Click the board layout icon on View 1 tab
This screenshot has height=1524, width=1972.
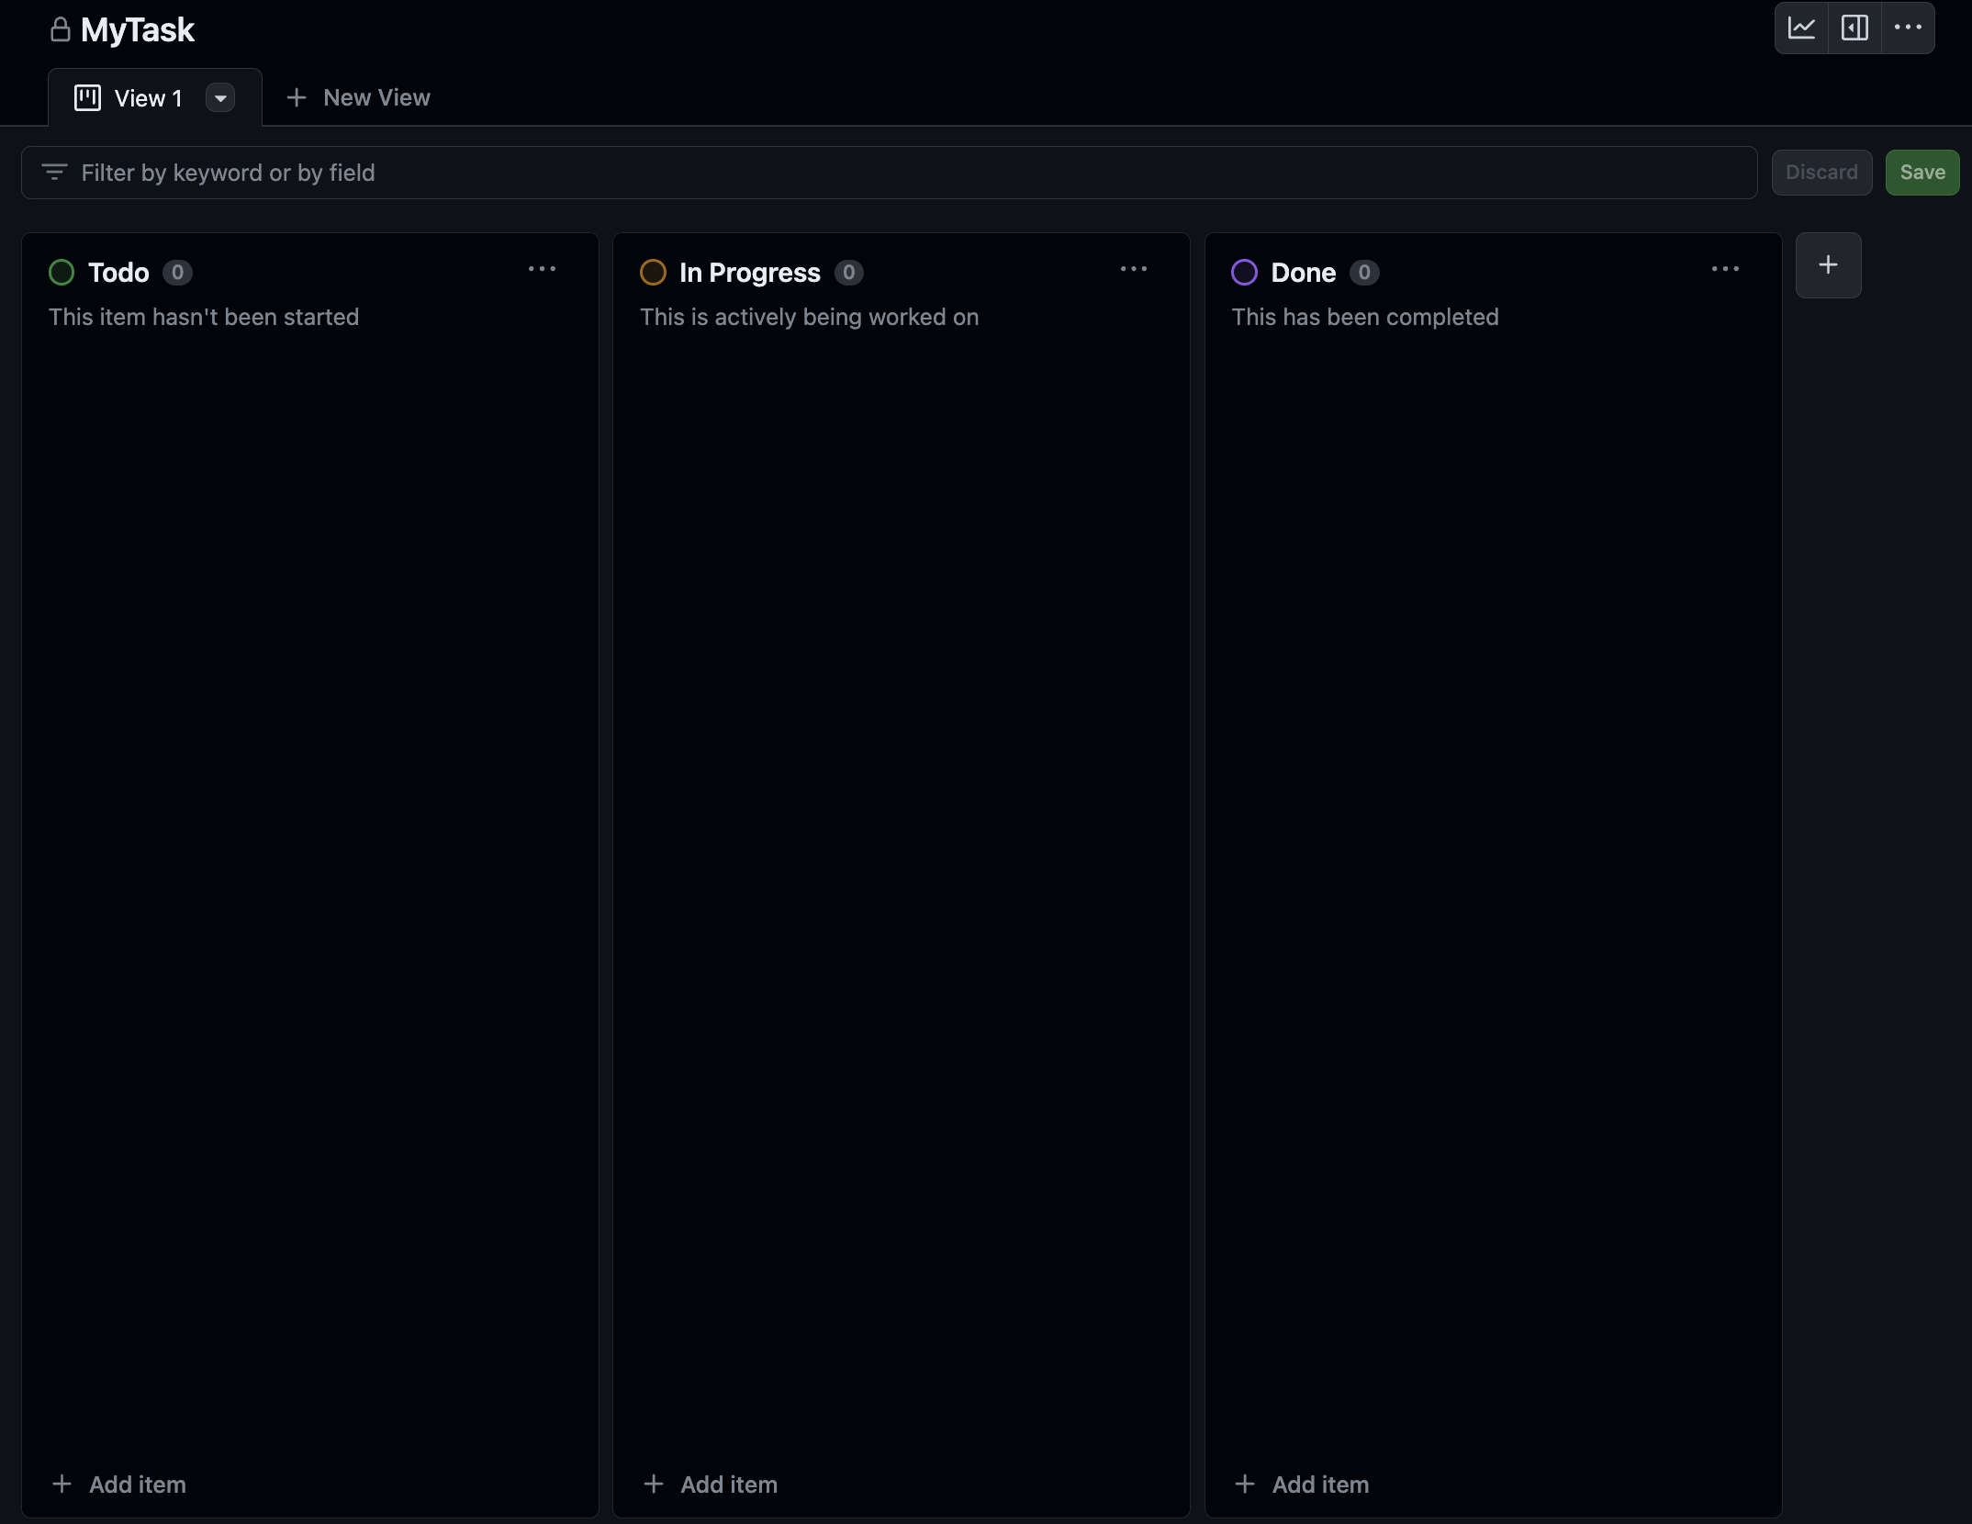click(x=88, y=97)
